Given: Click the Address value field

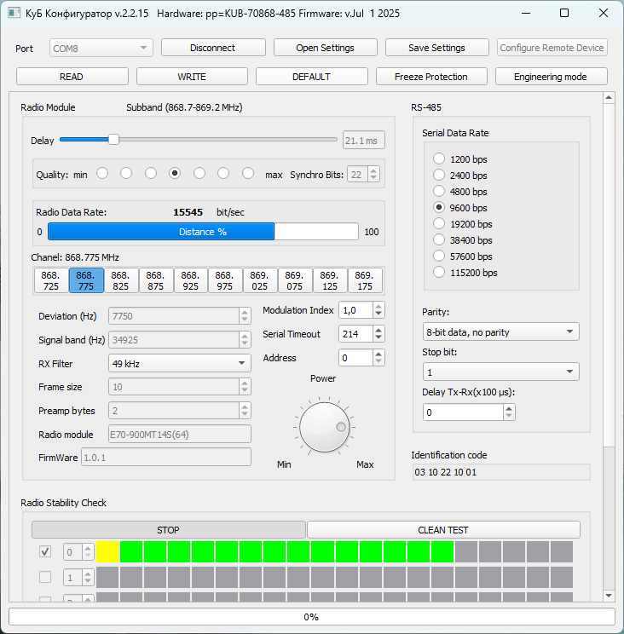Looking at the screenshot, I should [355, 358].
